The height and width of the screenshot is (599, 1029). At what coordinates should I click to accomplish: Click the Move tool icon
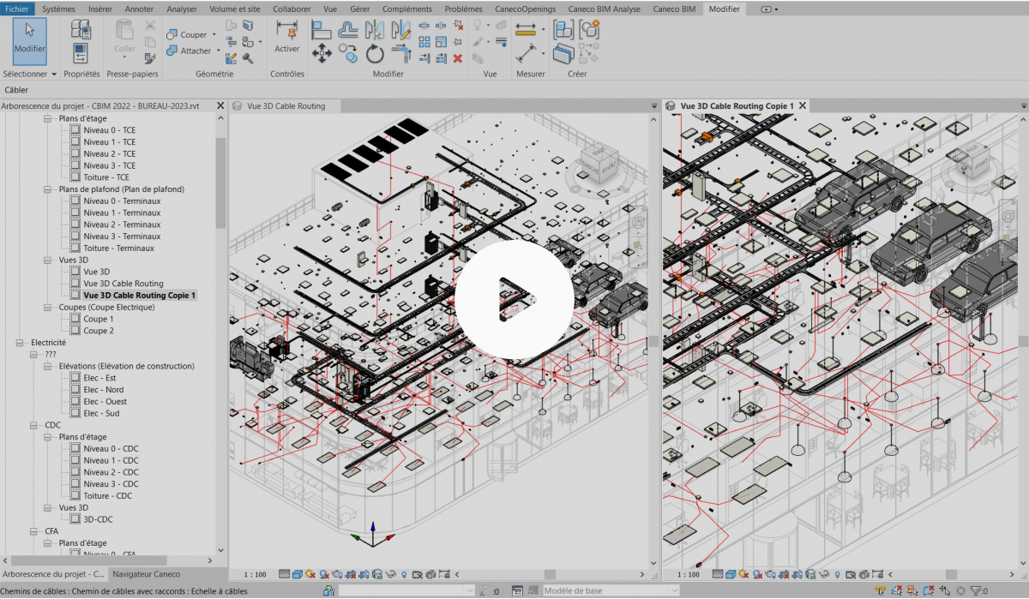point(322,51)
